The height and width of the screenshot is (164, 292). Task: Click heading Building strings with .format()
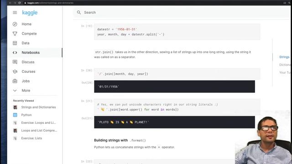point(120,140)
